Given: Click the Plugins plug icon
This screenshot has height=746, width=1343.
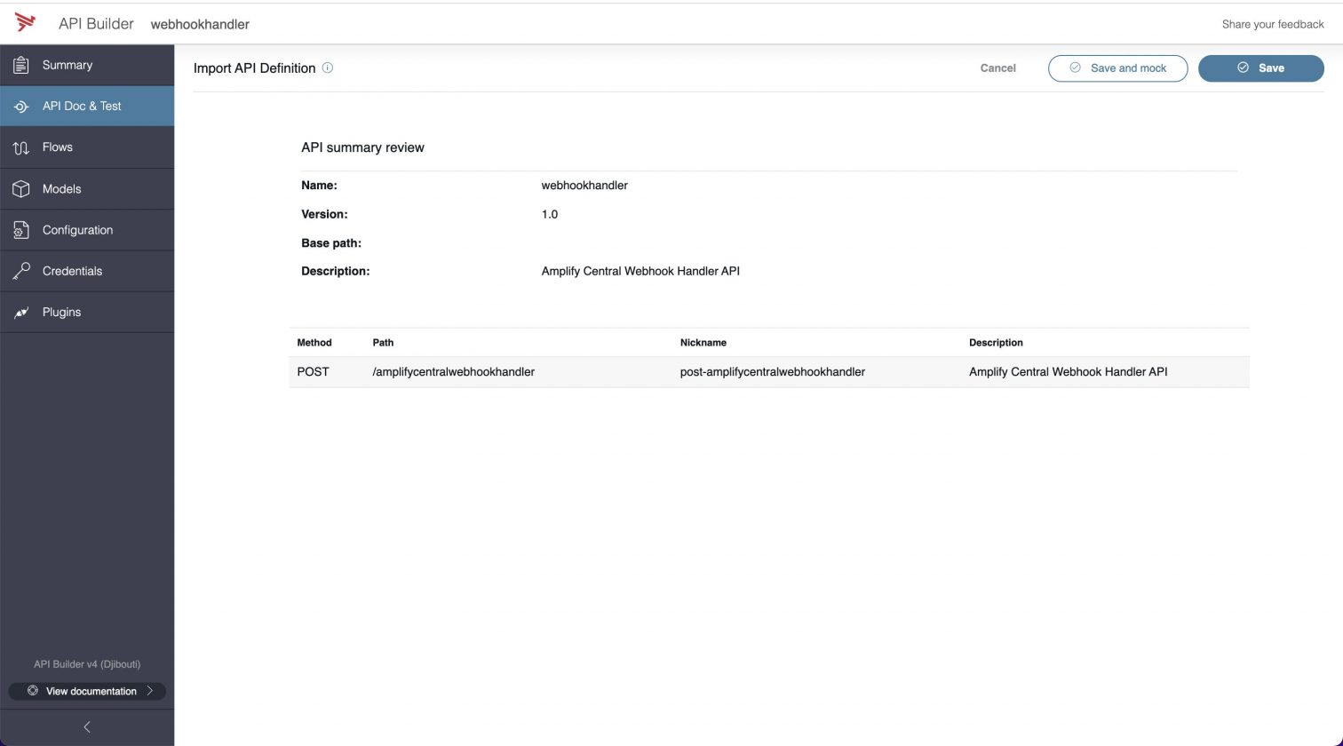Looking at the screenshot, I should point(21,313).
